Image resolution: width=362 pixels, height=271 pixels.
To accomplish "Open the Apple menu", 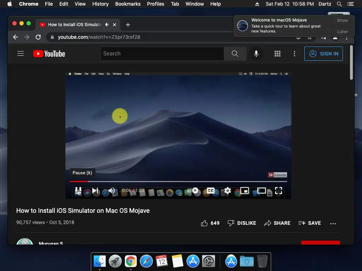I will 10,4.
